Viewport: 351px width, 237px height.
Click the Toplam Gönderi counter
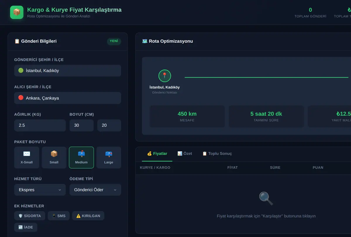click(x=310, y=13)
